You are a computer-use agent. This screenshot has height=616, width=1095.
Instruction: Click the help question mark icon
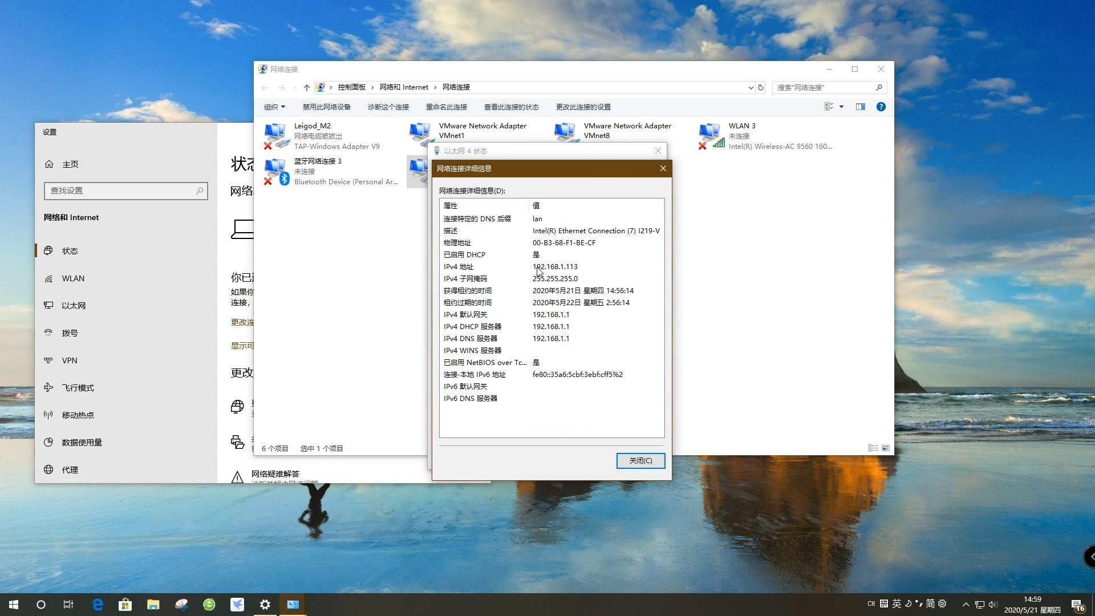pos(881,107)
